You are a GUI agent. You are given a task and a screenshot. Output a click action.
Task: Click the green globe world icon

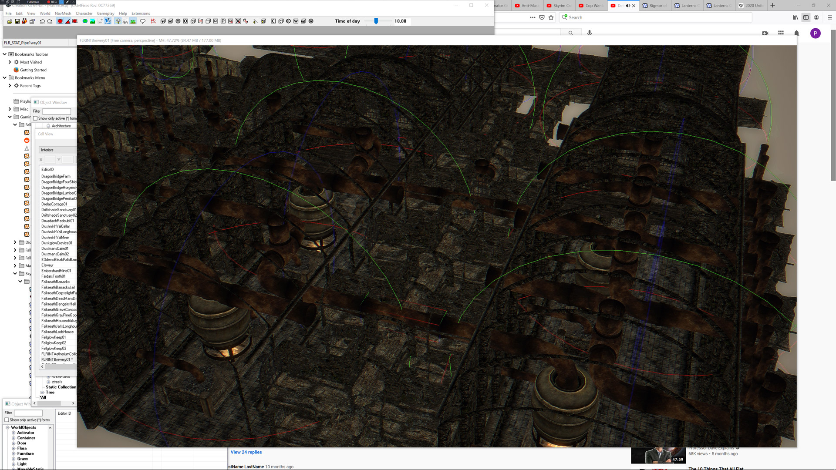[x=85, y=21]
